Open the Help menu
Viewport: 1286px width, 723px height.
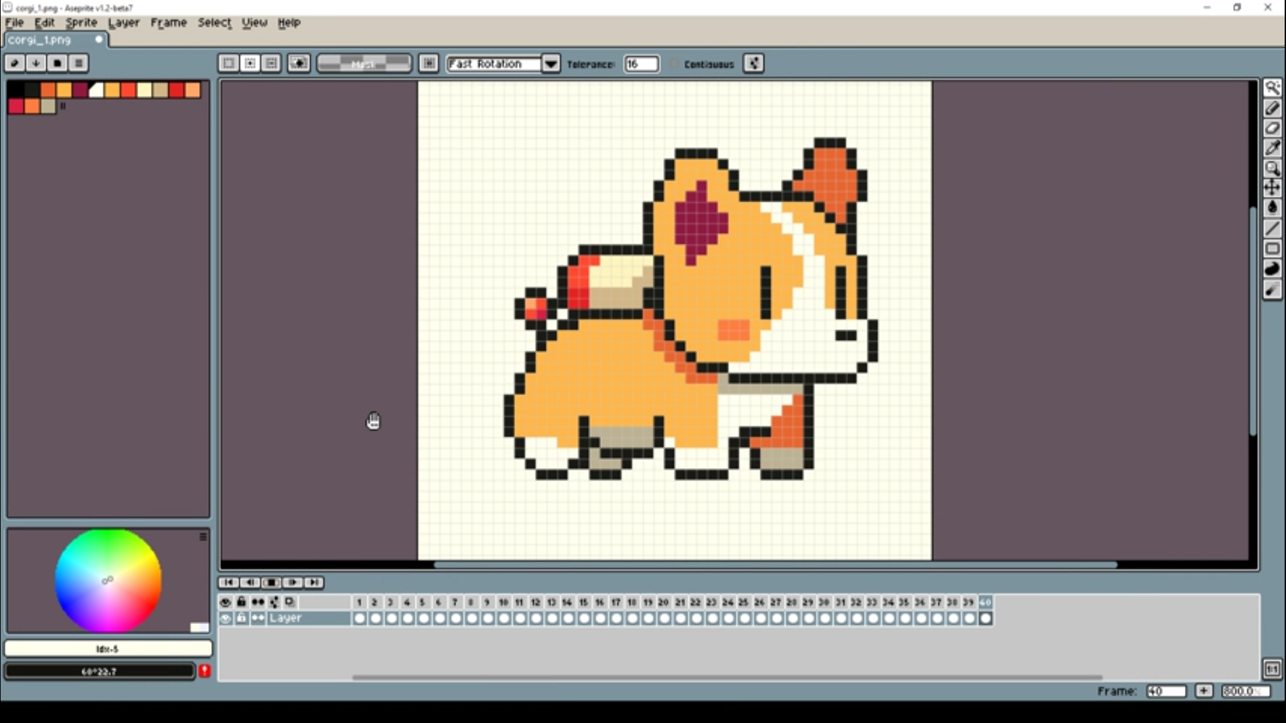289,23
